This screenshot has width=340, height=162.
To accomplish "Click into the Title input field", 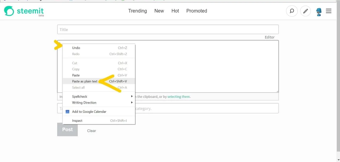I will pyautogui.click(x=168, y=29).
